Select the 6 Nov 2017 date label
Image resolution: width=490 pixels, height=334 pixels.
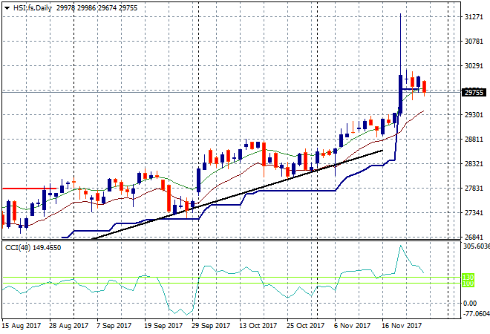[x=352, y=326]
